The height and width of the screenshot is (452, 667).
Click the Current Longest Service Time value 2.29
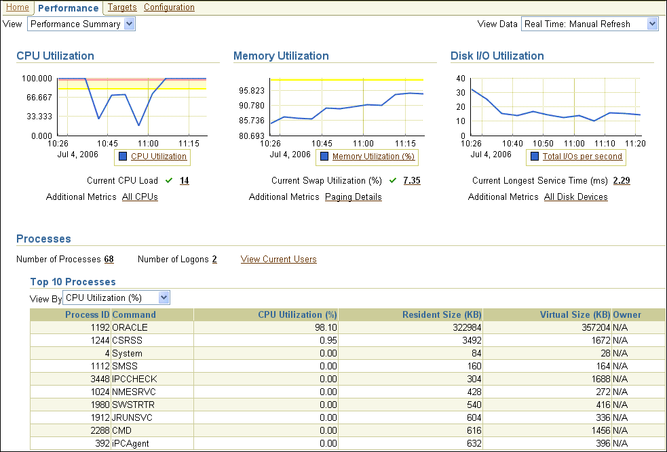point(622,181)
